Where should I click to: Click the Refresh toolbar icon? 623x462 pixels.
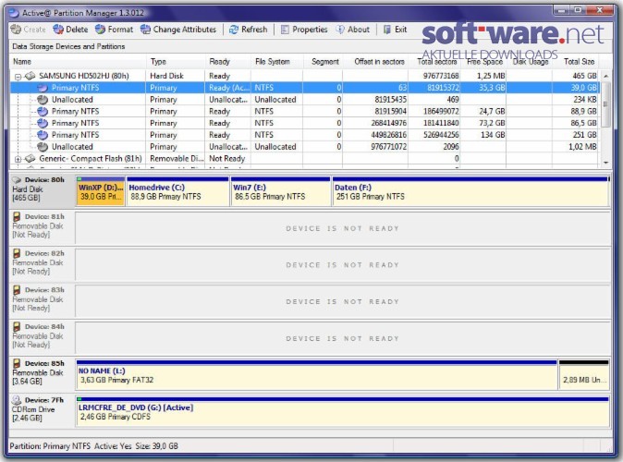(x=234, y=30)
